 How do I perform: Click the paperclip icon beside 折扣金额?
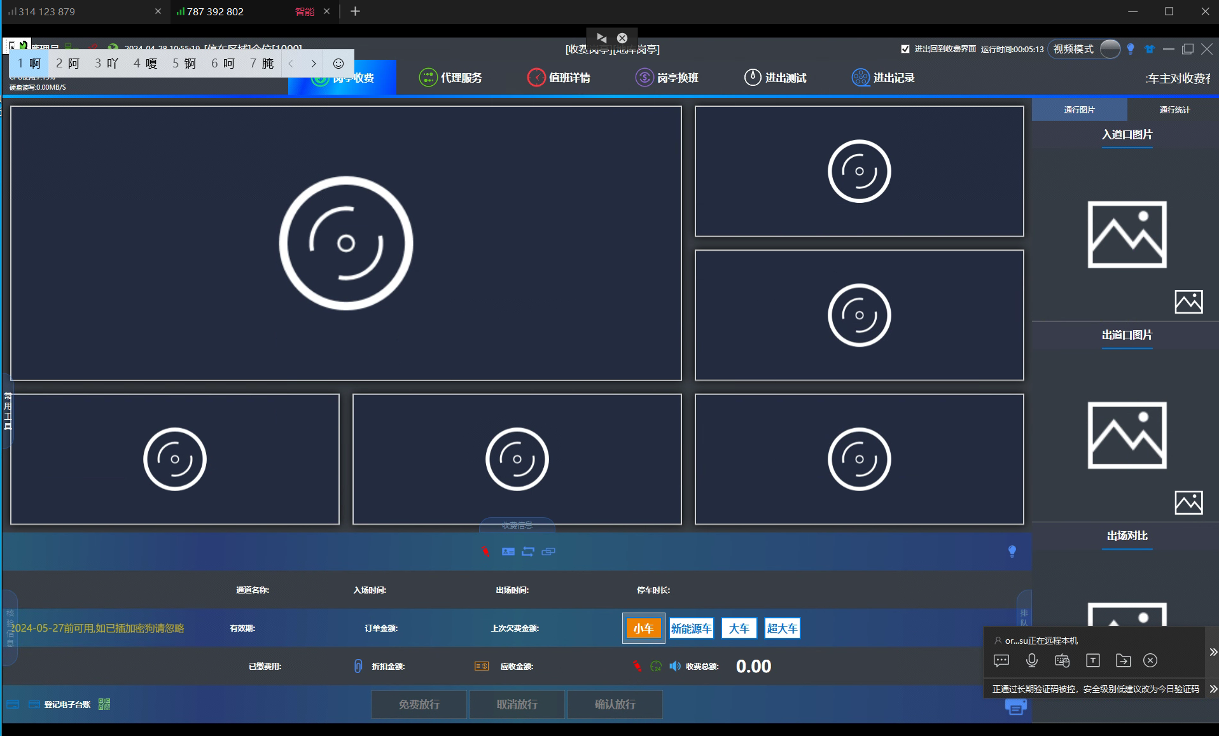[358, 666]
